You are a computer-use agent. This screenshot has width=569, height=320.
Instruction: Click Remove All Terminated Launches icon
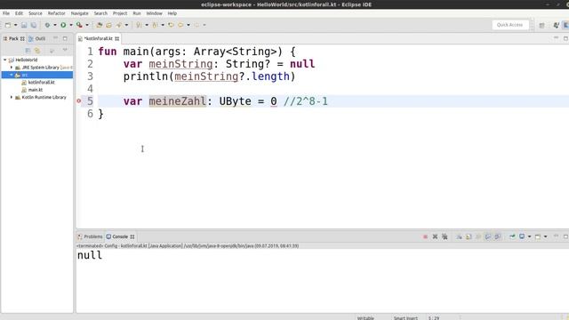tap(445, 237)
